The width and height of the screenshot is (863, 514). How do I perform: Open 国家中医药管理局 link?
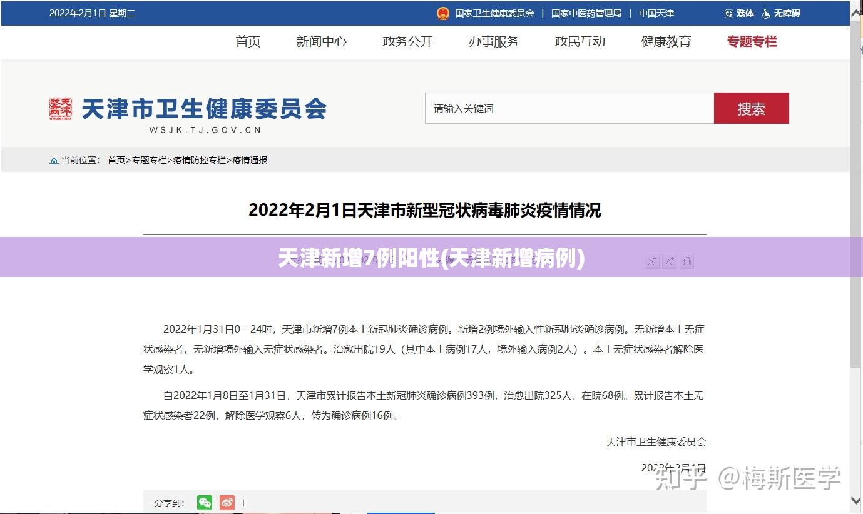pyautogui.click(x=586, y=13)
